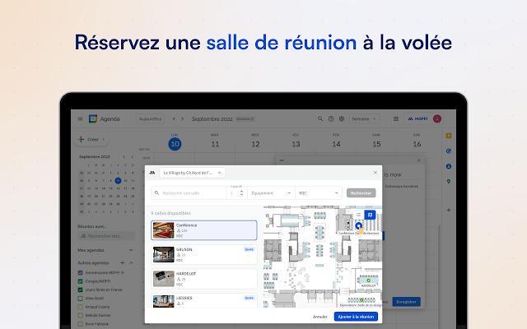Select Tuesday 11 day header
Viewport: 527px width, 329px height.
[x=215, y=144]
